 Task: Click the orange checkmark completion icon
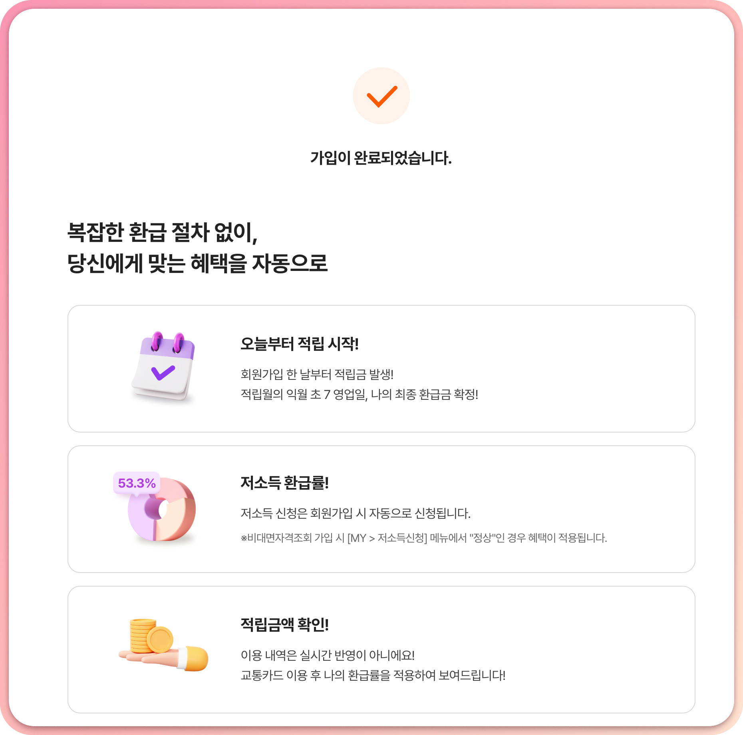pyautogui.click(x=381, y=96)
